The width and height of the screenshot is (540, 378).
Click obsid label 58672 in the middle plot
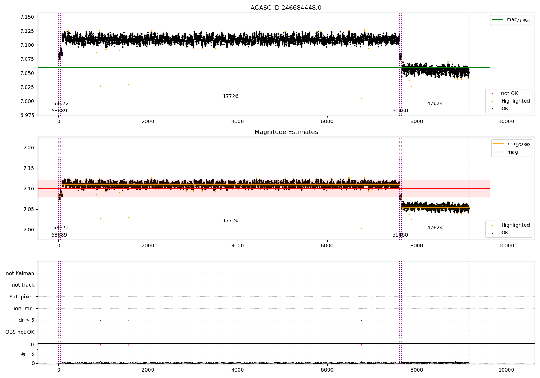pos(61,228)
